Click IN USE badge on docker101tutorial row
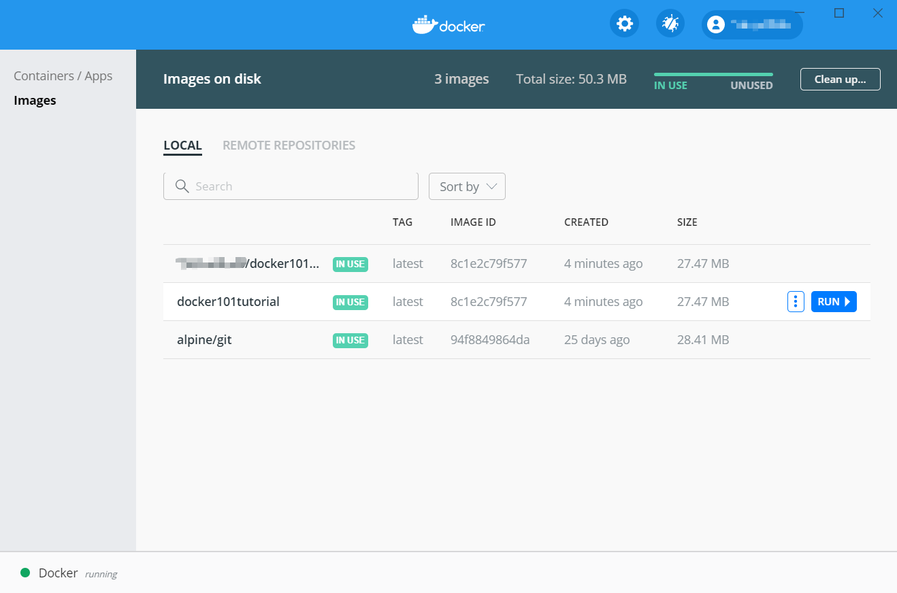 coord(350,302)
